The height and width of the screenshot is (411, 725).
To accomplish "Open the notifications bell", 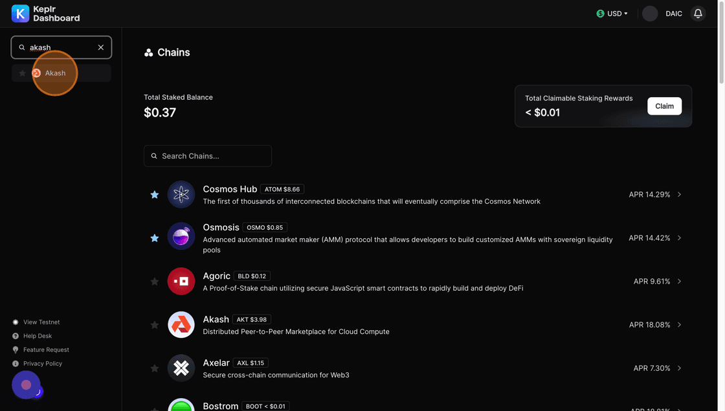I will 698,14.
